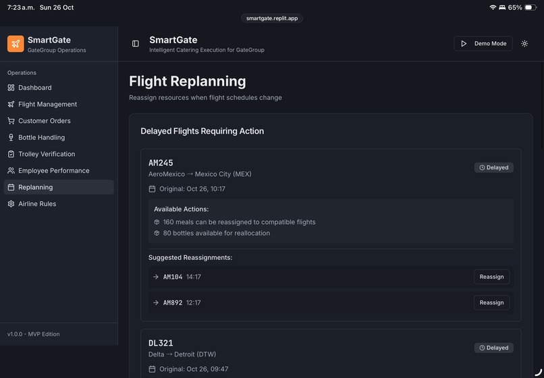Click the Bottle Handling wine glass icon
Image resolution: width=544 pixels, height=378 pixels.
11,138
